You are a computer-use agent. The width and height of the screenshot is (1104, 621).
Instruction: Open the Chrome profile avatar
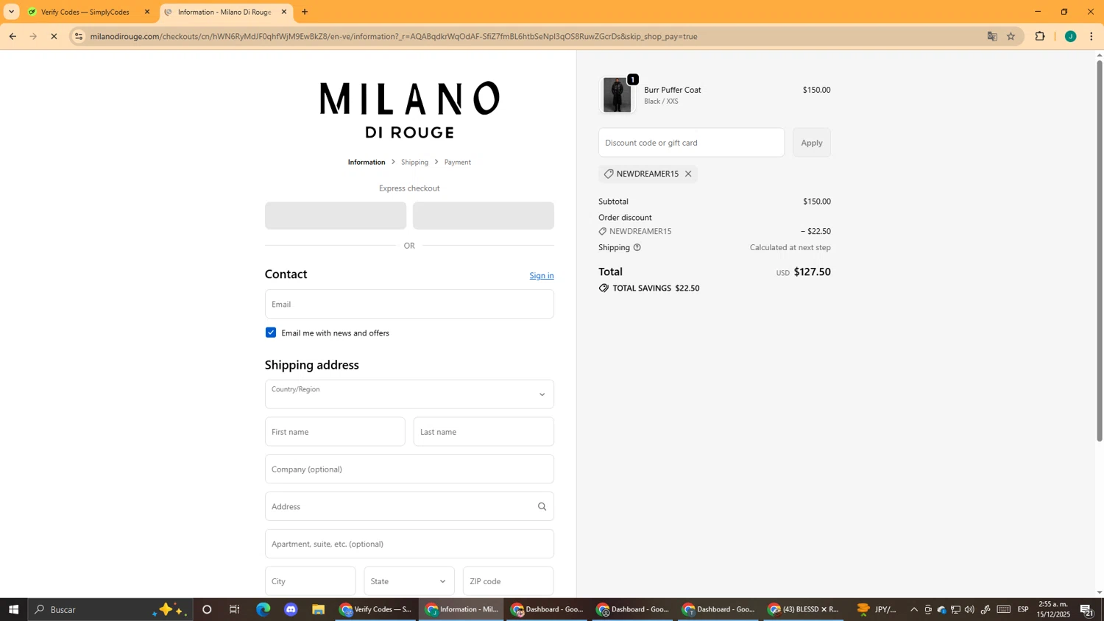[x=1070, y=36]
